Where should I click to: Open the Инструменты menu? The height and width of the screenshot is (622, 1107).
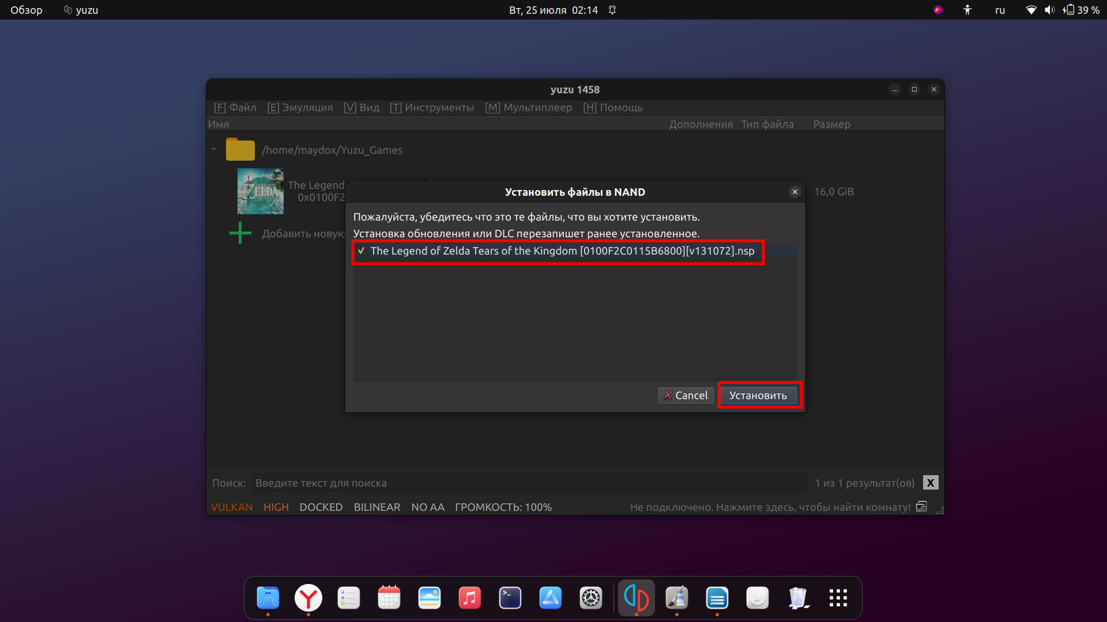[x=432, y=108]
